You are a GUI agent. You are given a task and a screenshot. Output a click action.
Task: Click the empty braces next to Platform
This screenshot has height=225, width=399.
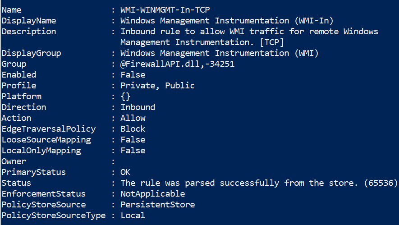[125, 96]
